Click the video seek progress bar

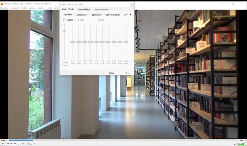123,140
